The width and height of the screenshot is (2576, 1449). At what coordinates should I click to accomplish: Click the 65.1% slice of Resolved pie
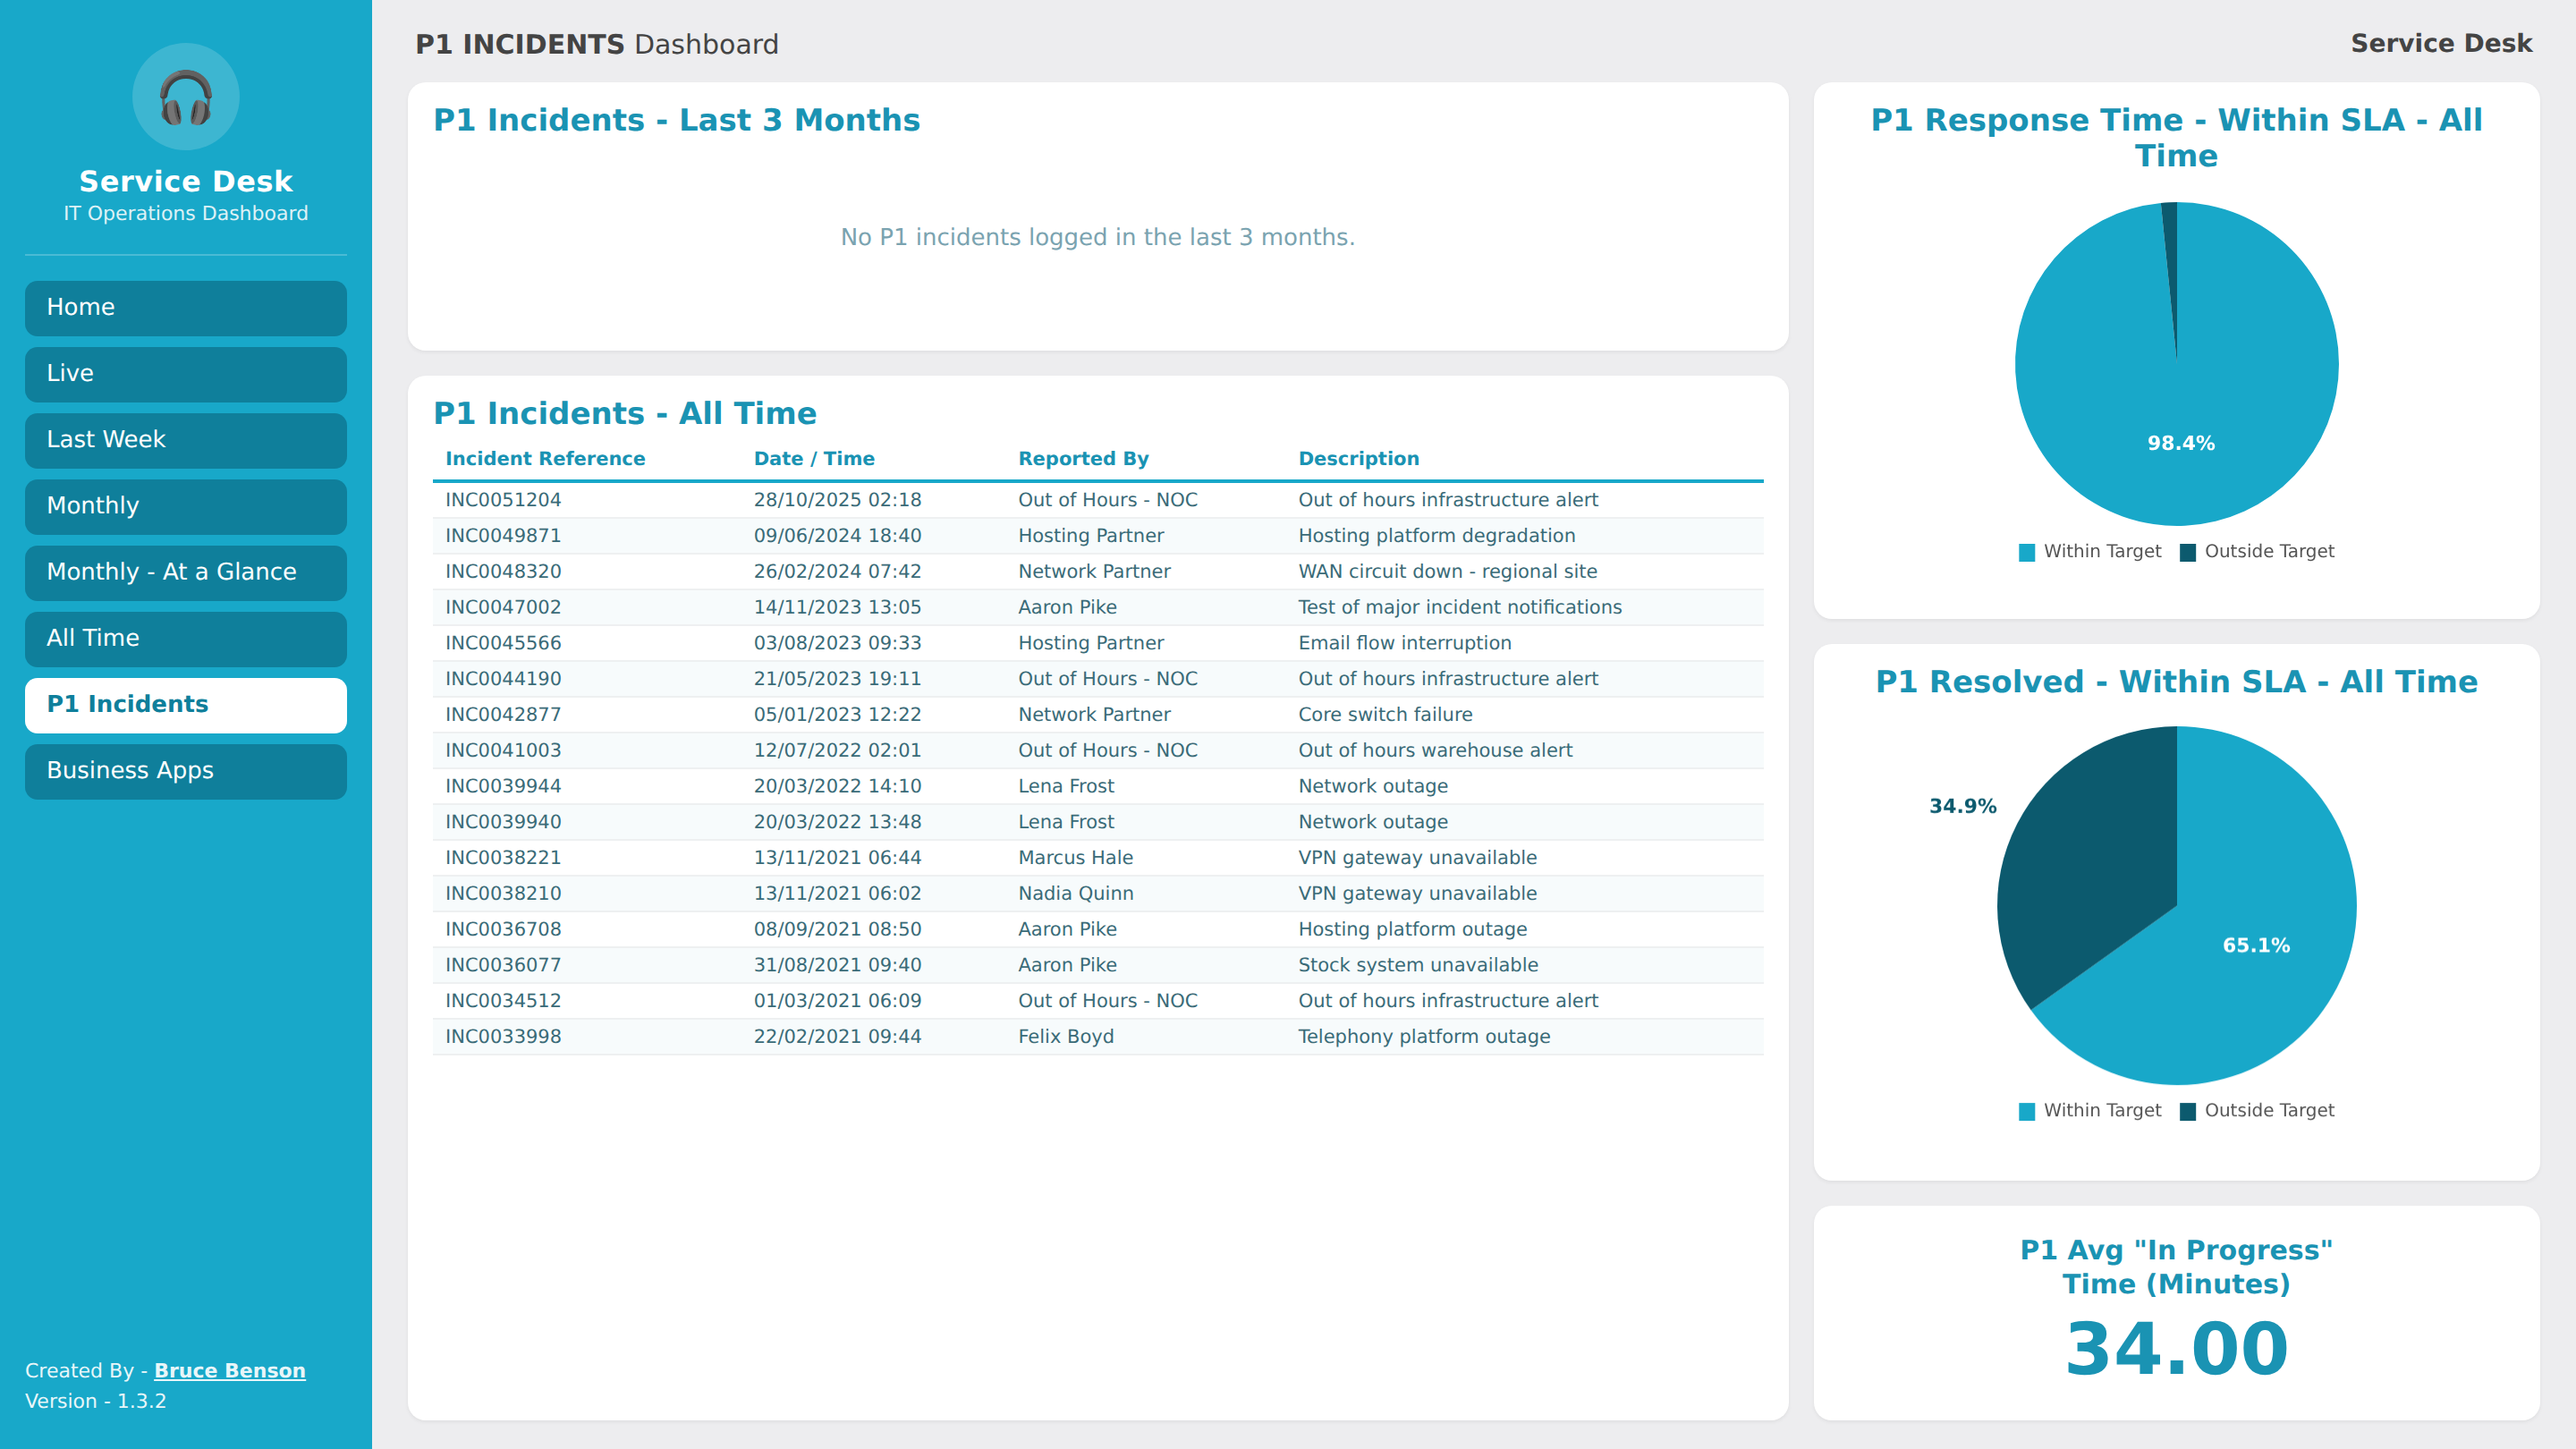pos(2240,960)
